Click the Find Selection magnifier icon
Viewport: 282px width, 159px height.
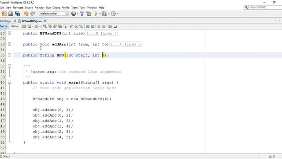[x=45, y=26]
